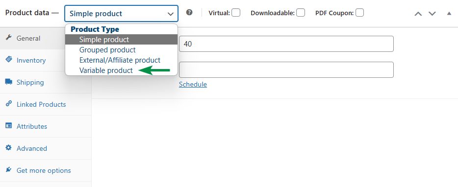Click the empty sale price field
Screen dimensions: 458x187
286,70
